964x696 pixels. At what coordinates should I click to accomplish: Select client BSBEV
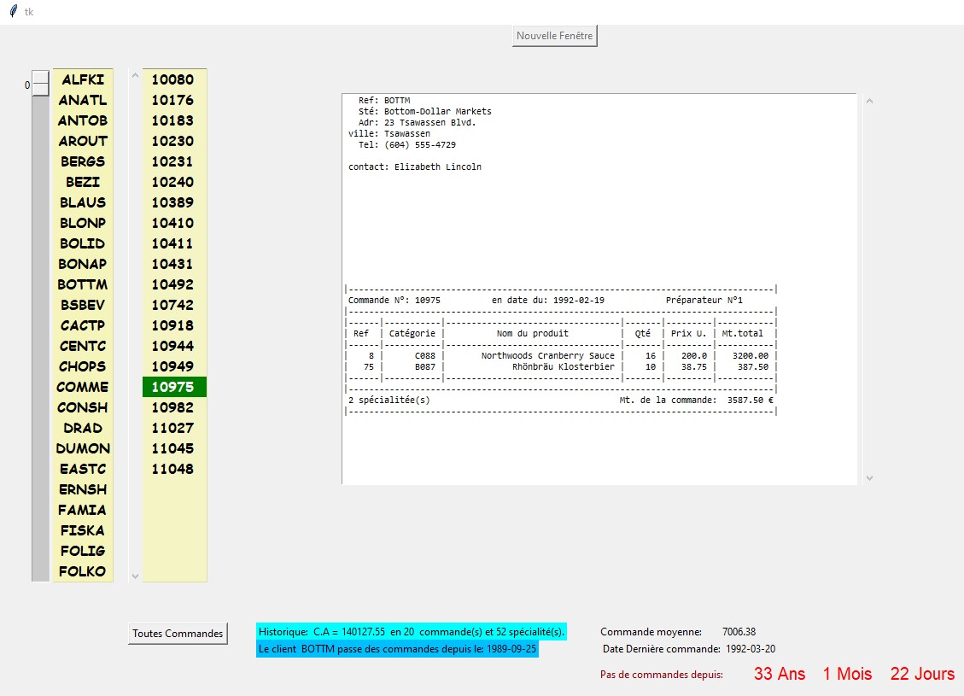tap(83, 305)
